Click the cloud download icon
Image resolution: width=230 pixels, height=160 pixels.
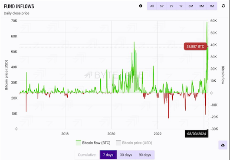click(x=223, y=145)
